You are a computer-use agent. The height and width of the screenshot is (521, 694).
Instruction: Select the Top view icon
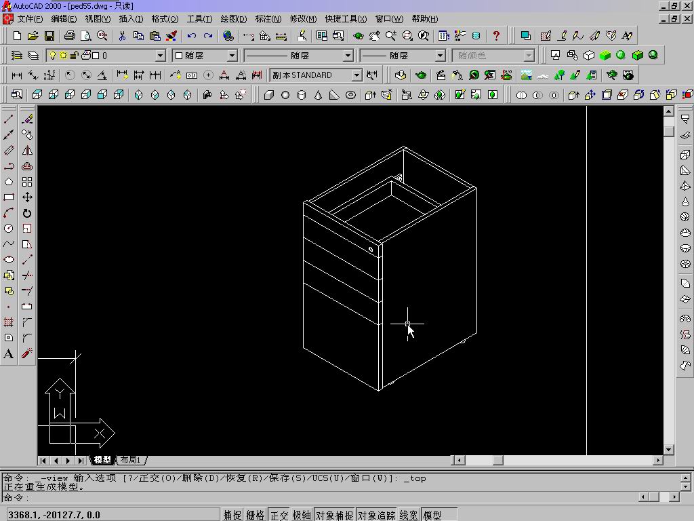point(37,95)
